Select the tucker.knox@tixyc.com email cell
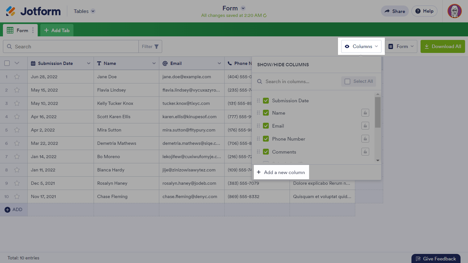 click(192, 103)
